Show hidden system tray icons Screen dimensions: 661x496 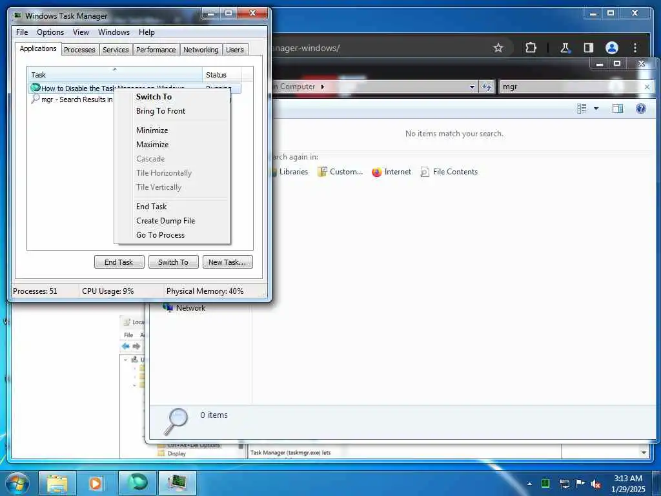pyautogui.click(x=529, y=484)
